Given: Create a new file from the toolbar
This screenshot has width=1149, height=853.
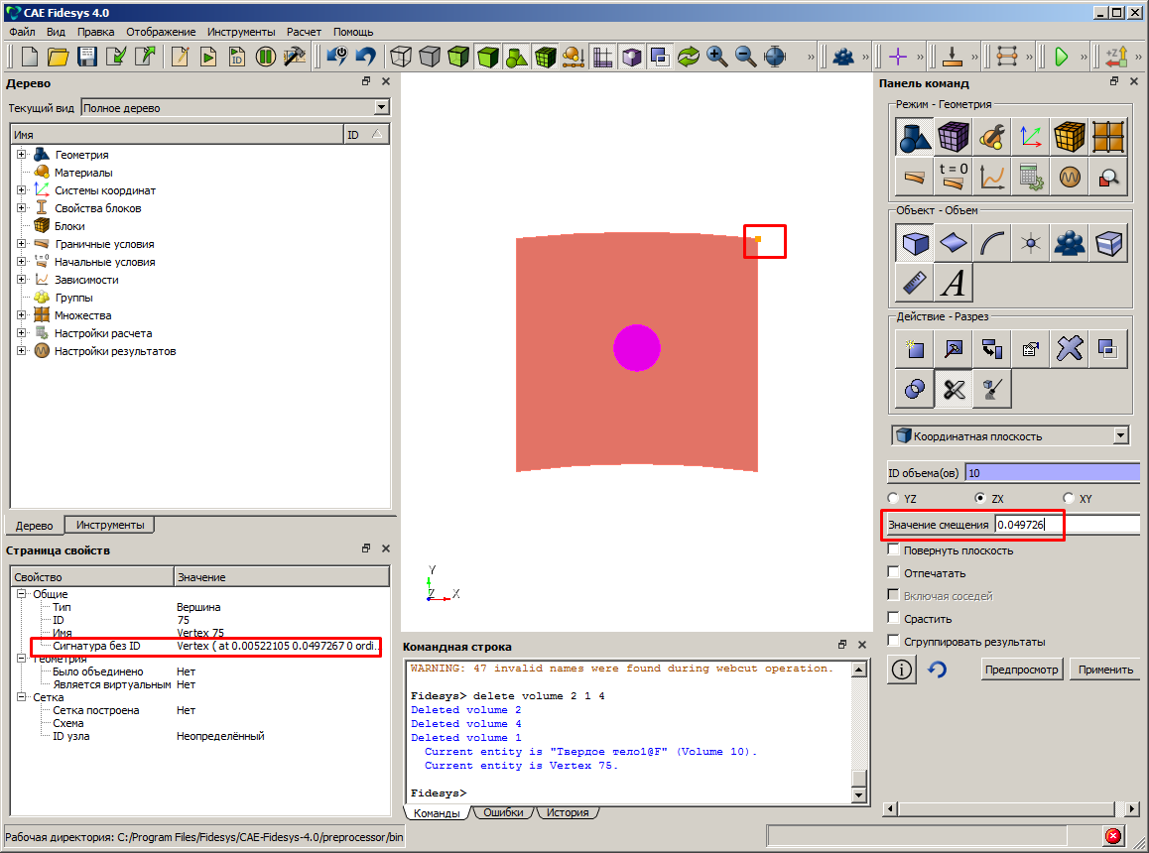Looking at the screenshot, I should (x=30, y=57).
